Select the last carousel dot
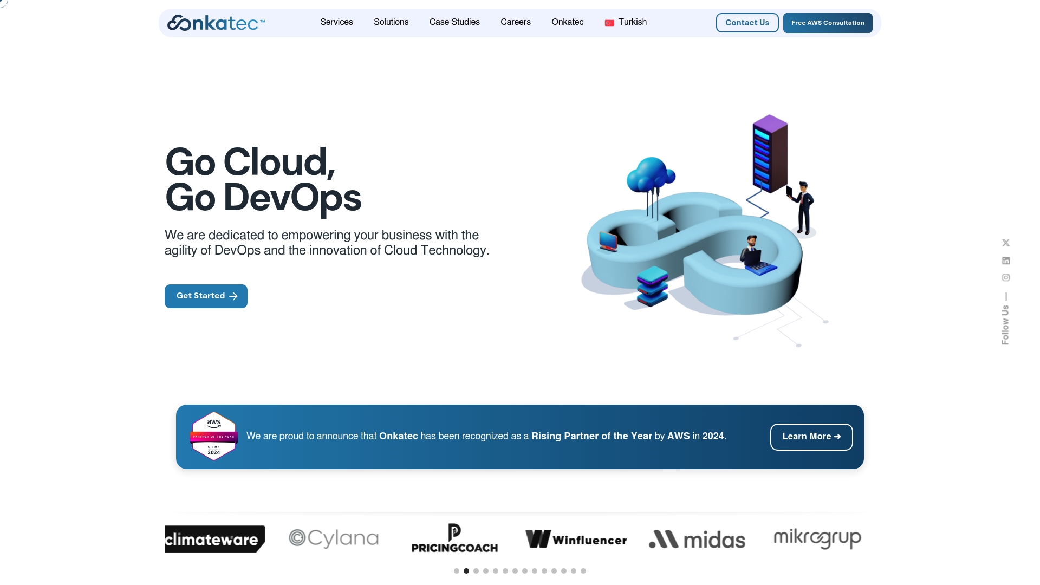This screenshot has height=585, width=1040. click(583, 571)
